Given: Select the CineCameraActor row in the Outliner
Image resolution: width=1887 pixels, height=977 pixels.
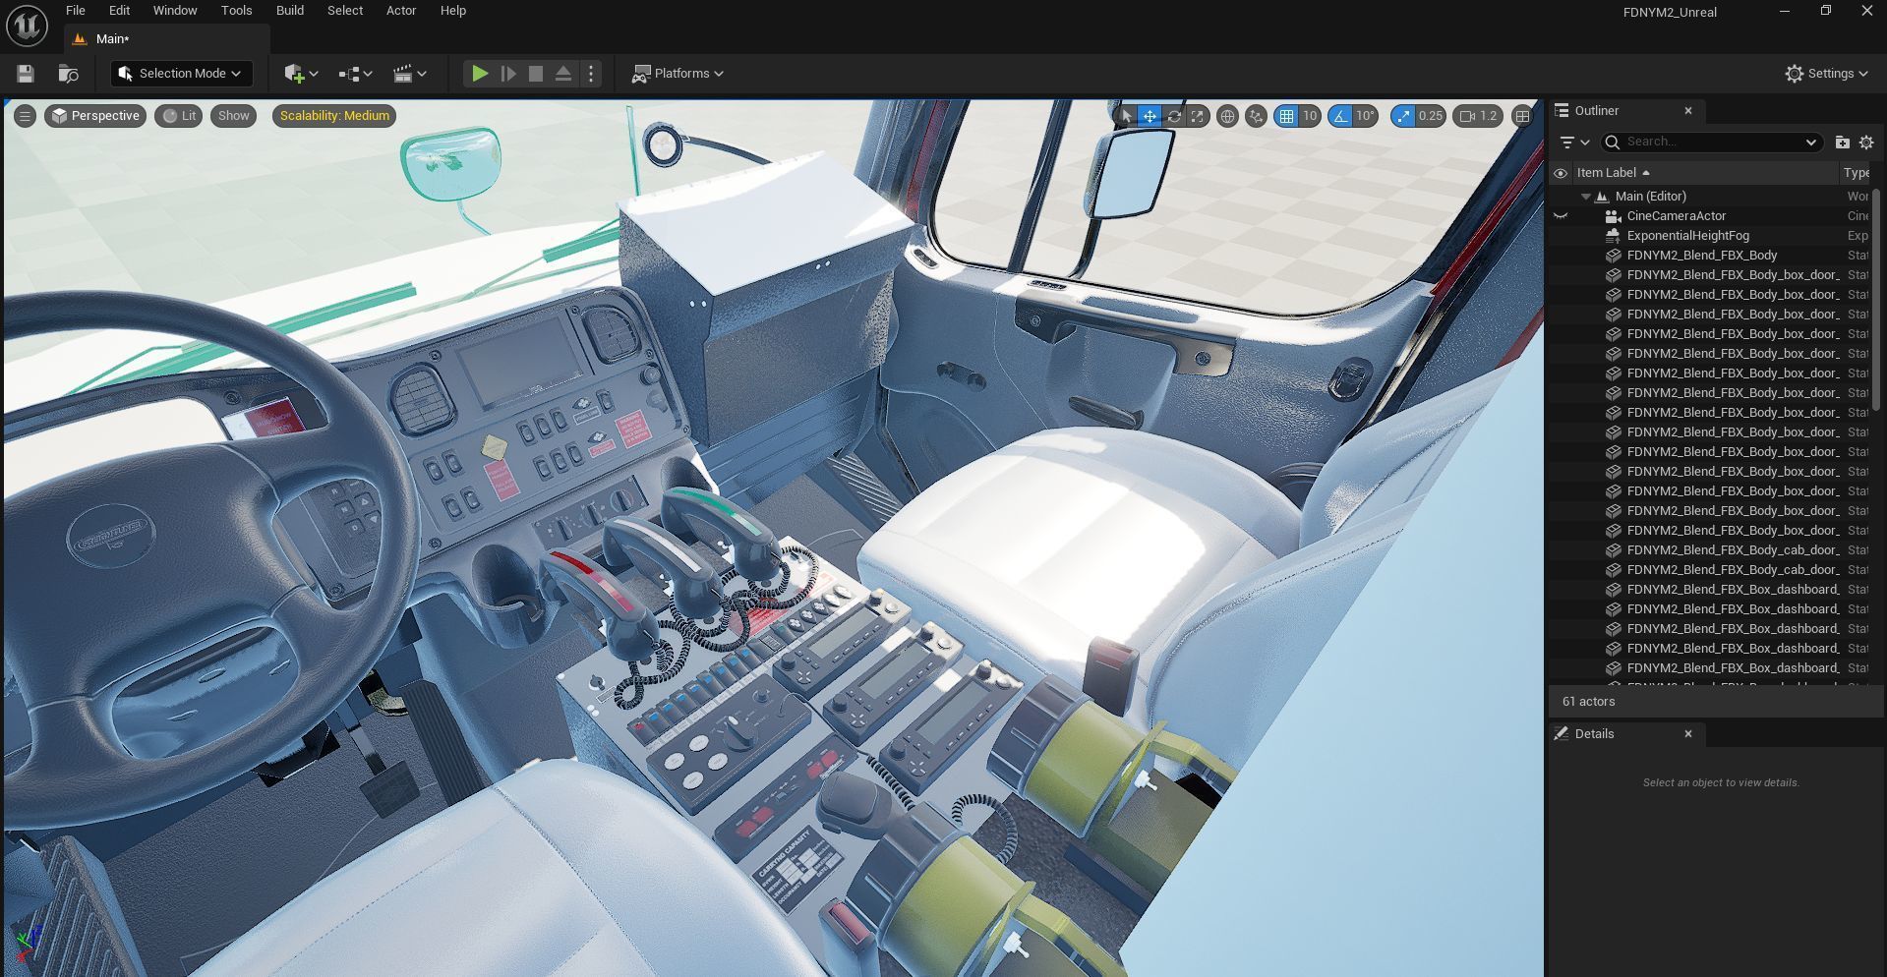Looking at the screenshot, I should 1711,216.
